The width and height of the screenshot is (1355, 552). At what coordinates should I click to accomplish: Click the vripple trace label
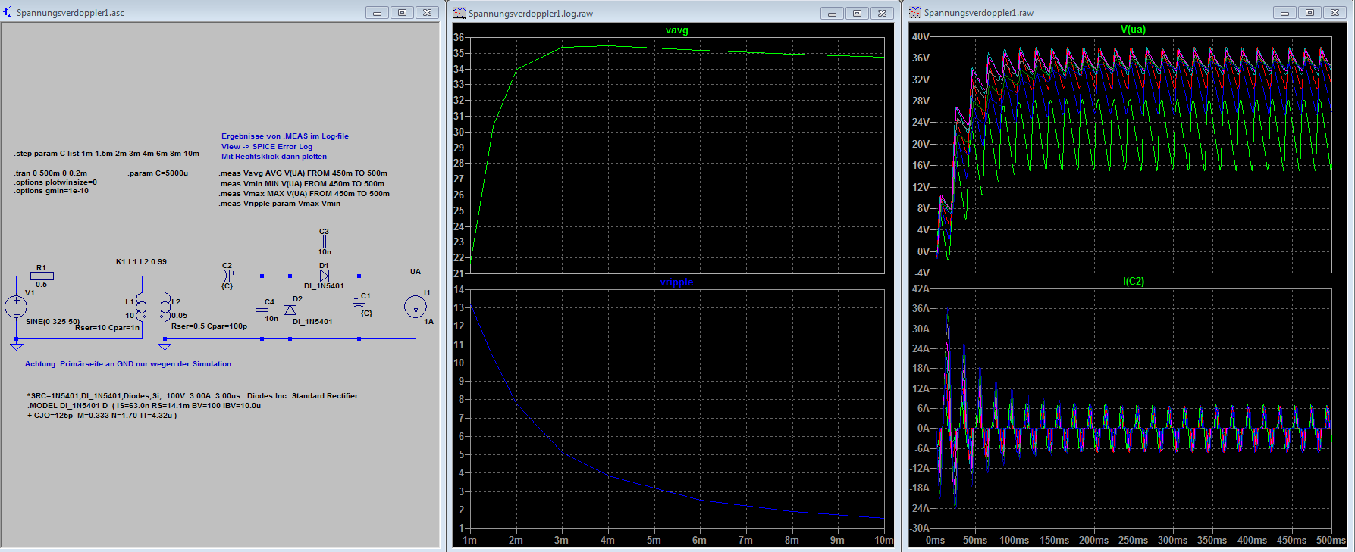tap(676, 282)
